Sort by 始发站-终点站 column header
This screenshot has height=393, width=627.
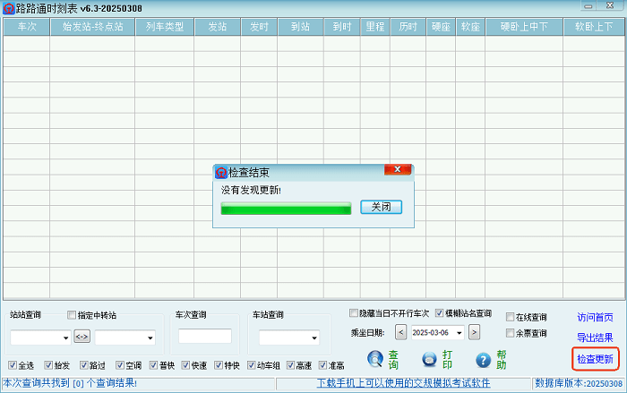pyautogui.click(x=93, y=27)
